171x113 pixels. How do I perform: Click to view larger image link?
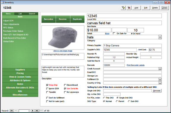pos(63,51)
